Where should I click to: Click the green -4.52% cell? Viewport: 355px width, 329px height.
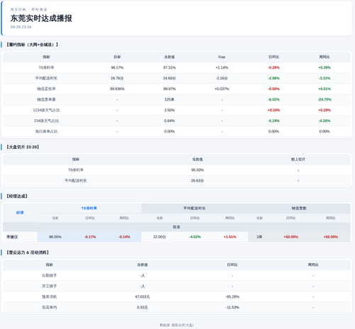pos(195,237)
